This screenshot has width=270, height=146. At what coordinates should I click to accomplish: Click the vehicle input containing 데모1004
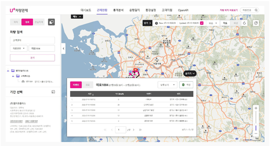42,48
